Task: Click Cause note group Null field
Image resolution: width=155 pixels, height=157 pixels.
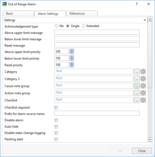Action: [x=94, y=86]
